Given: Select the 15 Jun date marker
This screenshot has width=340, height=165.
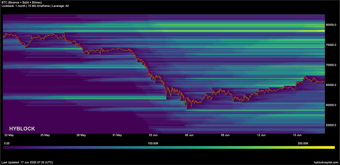Looking at the screenshot, I should click(297, 135).
